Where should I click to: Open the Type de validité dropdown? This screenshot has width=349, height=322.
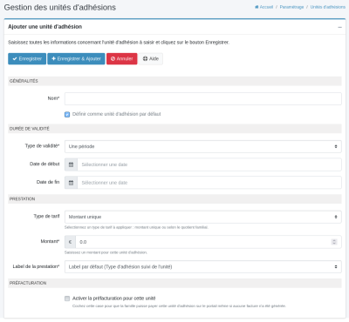pos(203,146)
